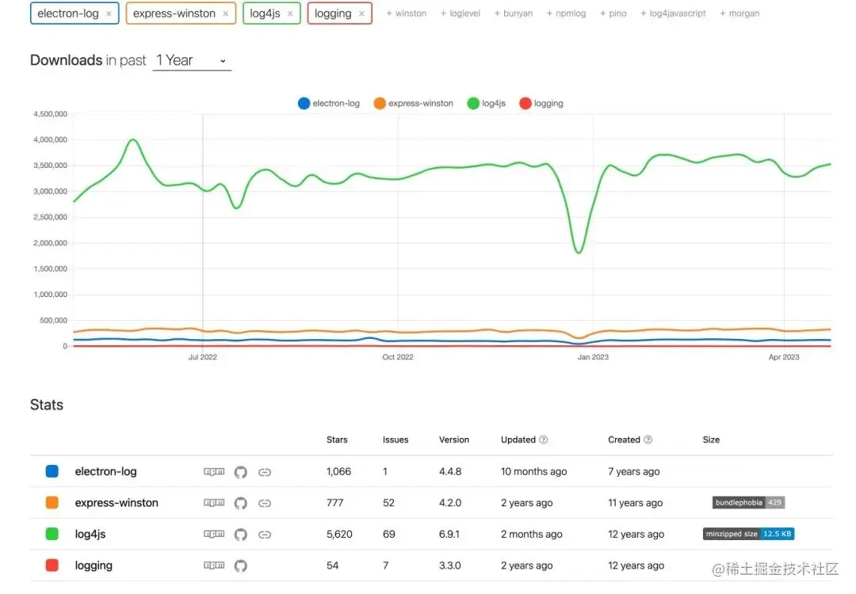The width and height of the screenshot is (856, 594).
Task: Select the logging tag chip
Action: [339, 13]
